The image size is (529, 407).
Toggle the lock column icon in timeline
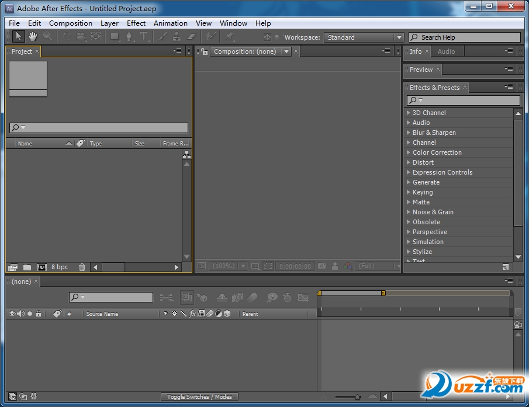(39, 314)
